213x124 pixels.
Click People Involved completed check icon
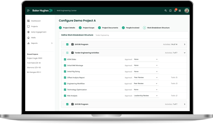(x=123, y=28)
